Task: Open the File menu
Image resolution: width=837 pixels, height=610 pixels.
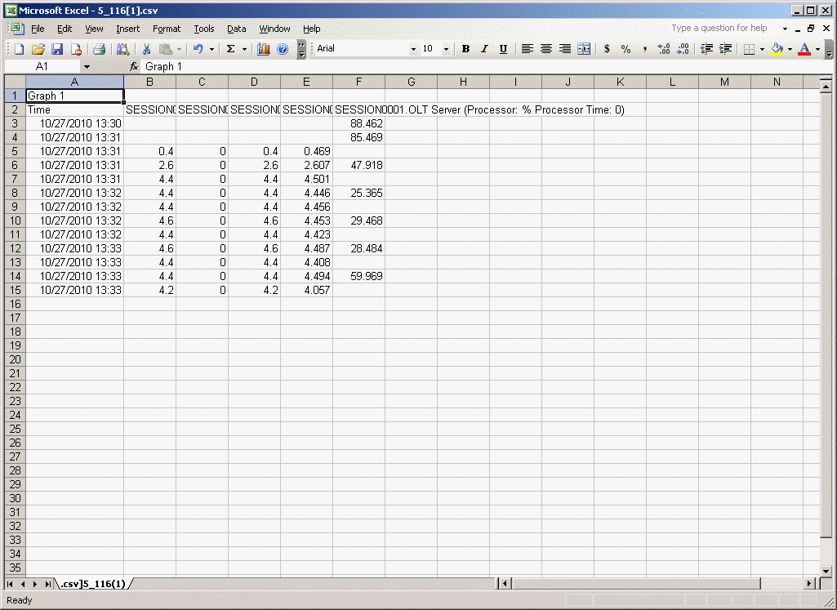Action: click(x=38, y=29)
